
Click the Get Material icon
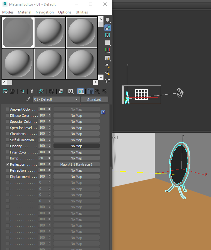coord(5,91)
